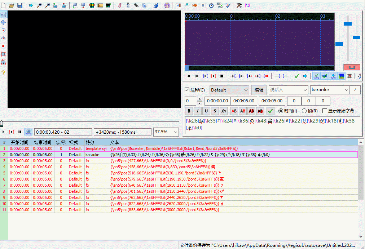The height and width of the screenshot is (249, 365).
Task: Click the 编辑 style edit button
Action: click(x=259, y=90)
